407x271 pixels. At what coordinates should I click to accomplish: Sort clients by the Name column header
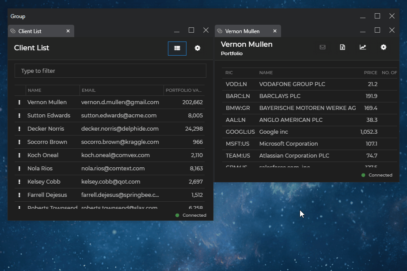pos(34,90)
